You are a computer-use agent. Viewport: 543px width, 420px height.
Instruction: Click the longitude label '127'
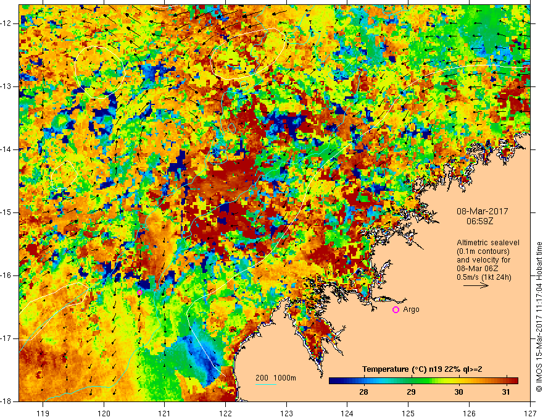[530, 413]
